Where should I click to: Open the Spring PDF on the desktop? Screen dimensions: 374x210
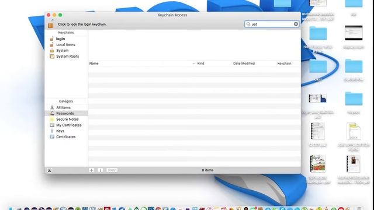tap(317, 163)
